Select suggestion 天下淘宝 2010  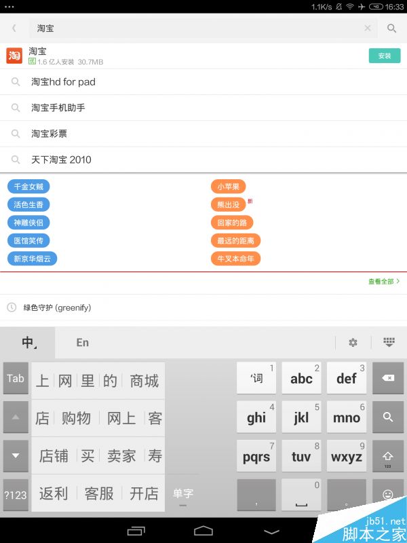pyautogui.click(x=203, y=160)
